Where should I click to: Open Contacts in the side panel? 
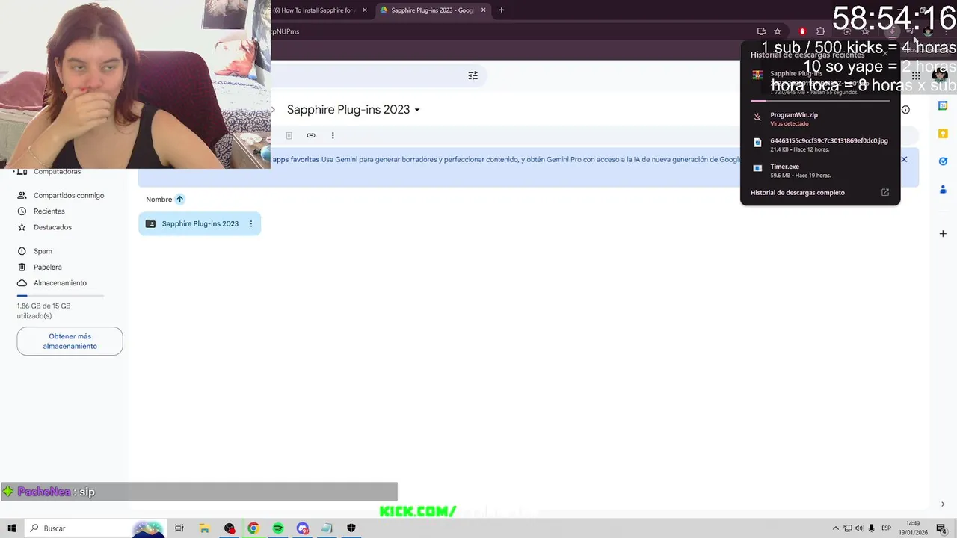pyautogui.click(x=943, y=189)
